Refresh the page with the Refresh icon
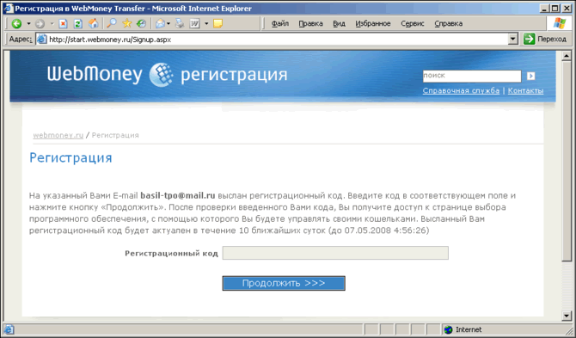The image size is (576, 338). tap(78, 24)
